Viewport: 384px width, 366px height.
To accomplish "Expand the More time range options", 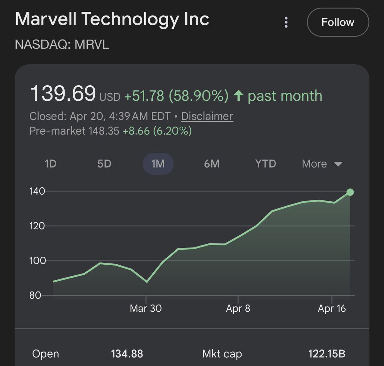I will [322, 164].
